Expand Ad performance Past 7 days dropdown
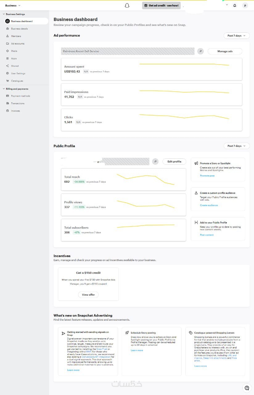The width and height of the screenshot is (254, 395). tap(236, 35)
